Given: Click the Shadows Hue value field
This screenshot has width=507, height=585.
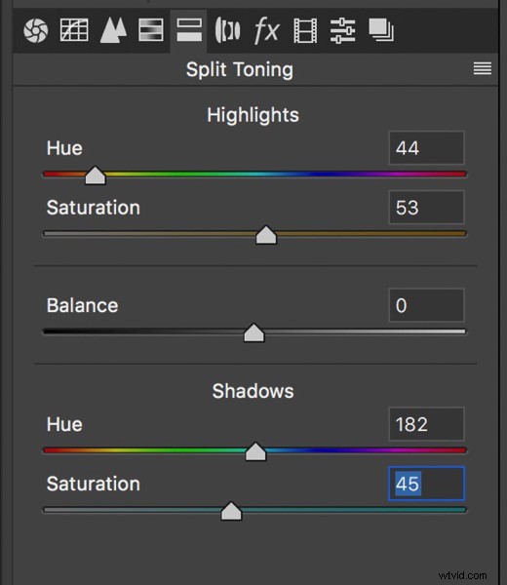Looking at the screenshot, I should click(x=426, y=424).
